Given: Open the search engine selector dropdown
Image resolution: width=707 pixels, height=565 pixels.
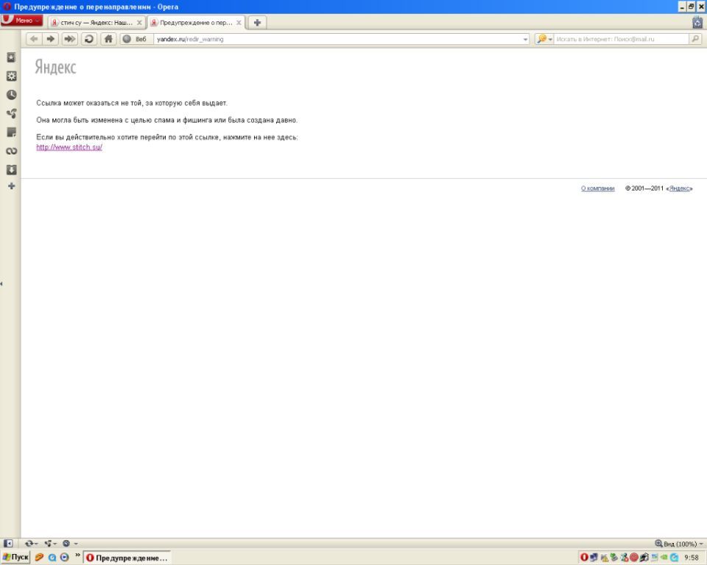Looking at the screenshot, I should [x=545, y=39].
